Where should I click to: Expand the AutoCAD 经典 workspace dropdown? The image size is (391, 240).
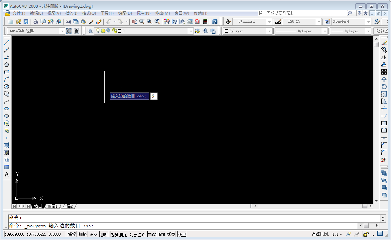click(x=62, y=31)
